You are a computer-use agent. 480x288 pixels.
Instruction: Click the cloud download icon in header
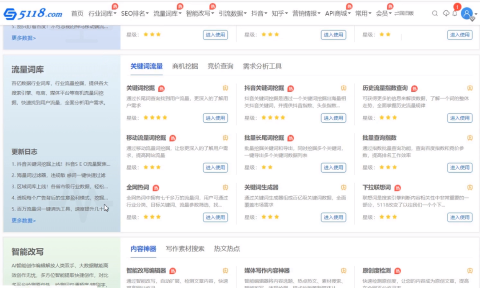coord(446,13)
